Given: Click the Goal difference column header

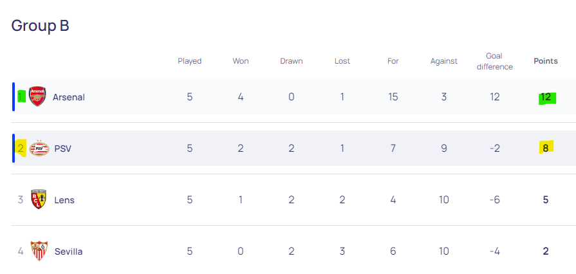Looking at the screenshot, I should [x=494, y=61].
